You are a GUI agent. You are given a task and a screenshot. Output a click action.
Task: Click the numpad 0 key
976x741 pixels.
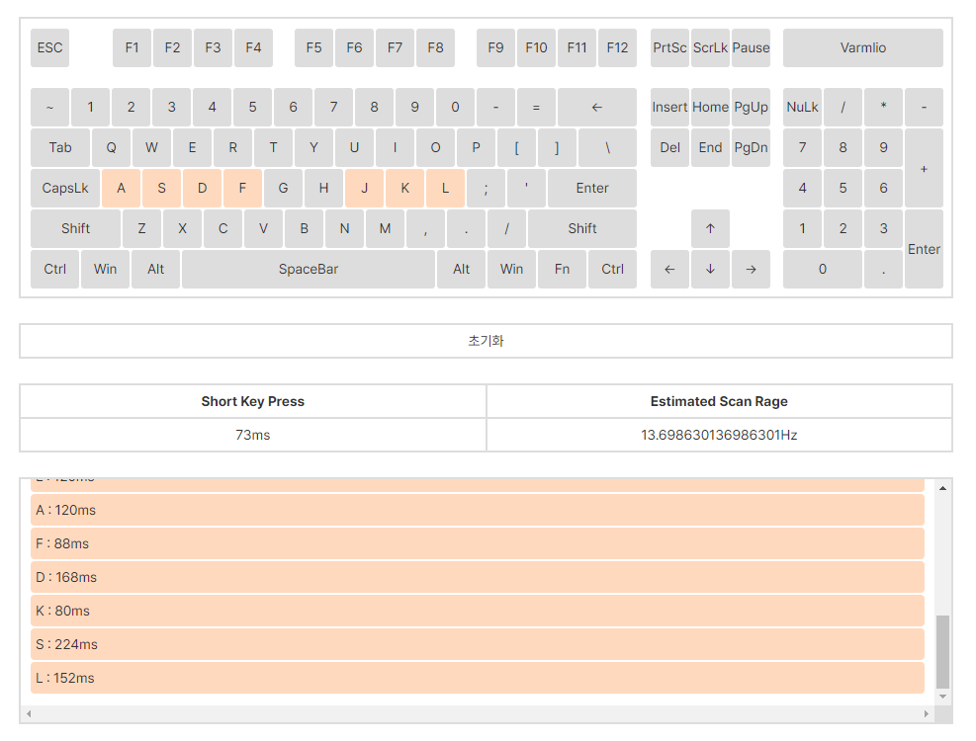pos(823,269)
